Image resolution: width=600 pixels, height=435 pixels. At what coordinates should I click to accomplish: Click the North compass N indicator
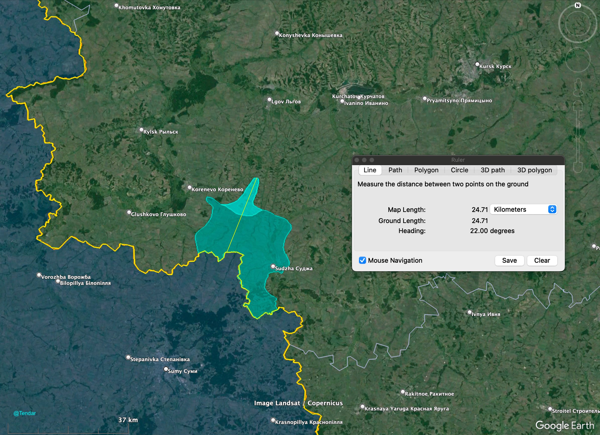pyautogui.click(x=578, y=5)
